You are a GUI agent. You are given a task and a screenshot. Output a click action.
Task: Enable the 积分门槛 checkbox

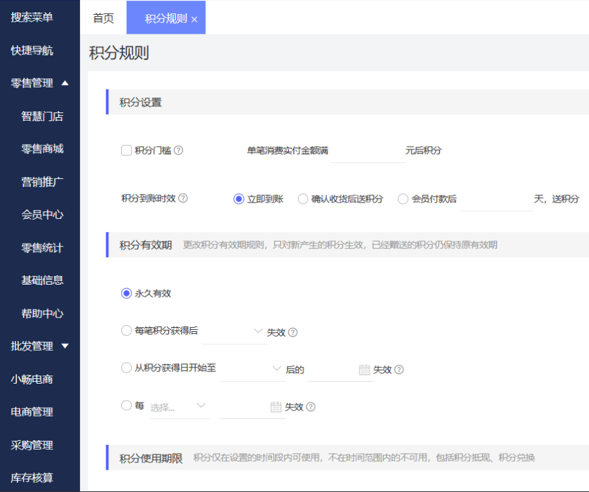coord(127,150)
